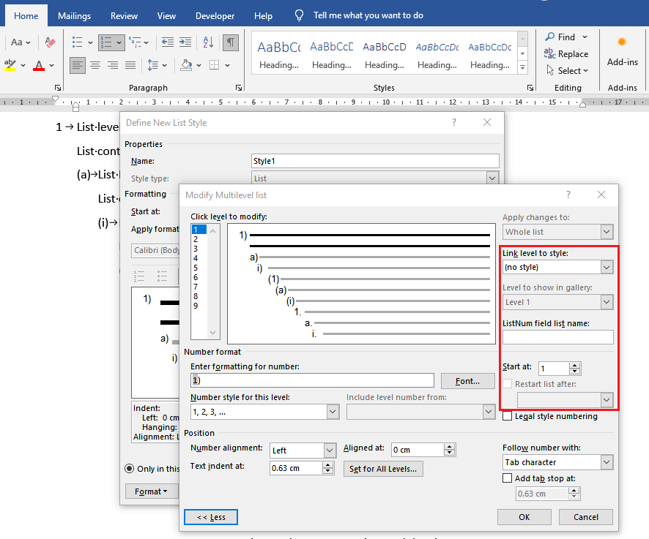
Task: Select level 5 in Click level to modify list
Action: pyautogui.click(x=196, y=268)
